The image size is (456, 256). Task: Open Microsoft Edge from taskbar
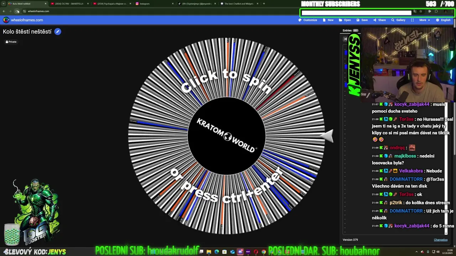[x=217, y=252]
